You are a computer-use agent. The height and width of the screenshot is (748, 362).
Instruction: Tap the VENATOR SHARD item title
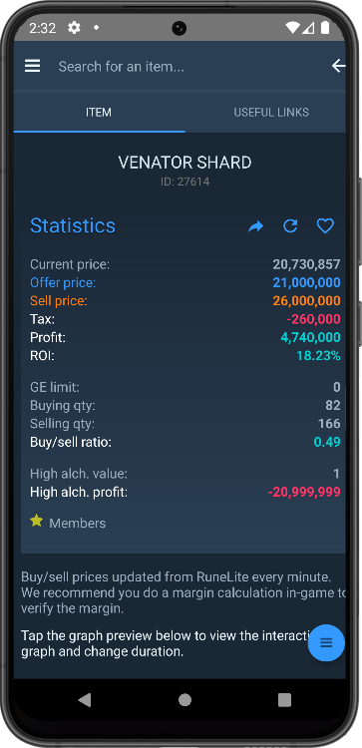[185, 163]
